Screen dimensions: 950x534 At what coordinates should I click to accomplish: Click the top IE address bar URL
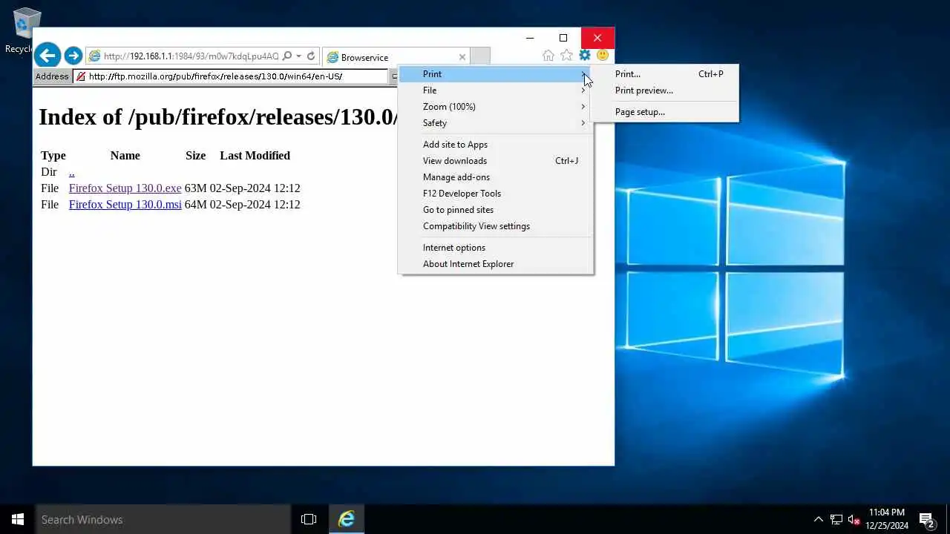191,56
